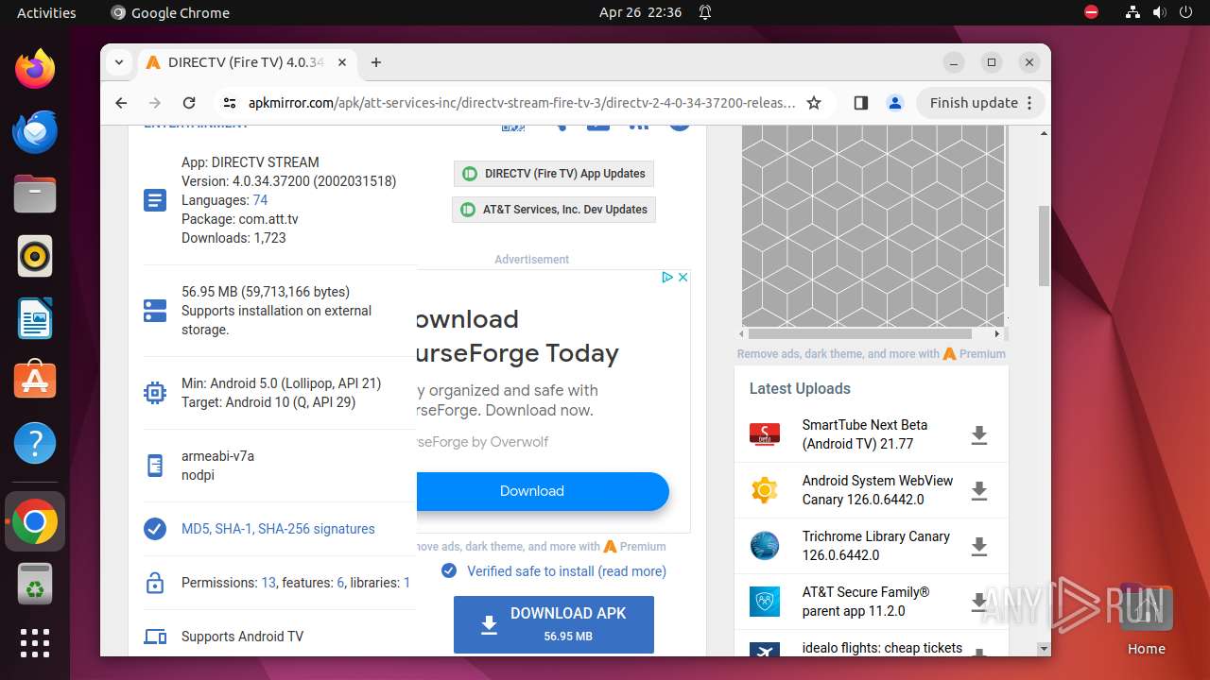
Task: Open the tab search dropdown arrow
Action: pos(119,62)
